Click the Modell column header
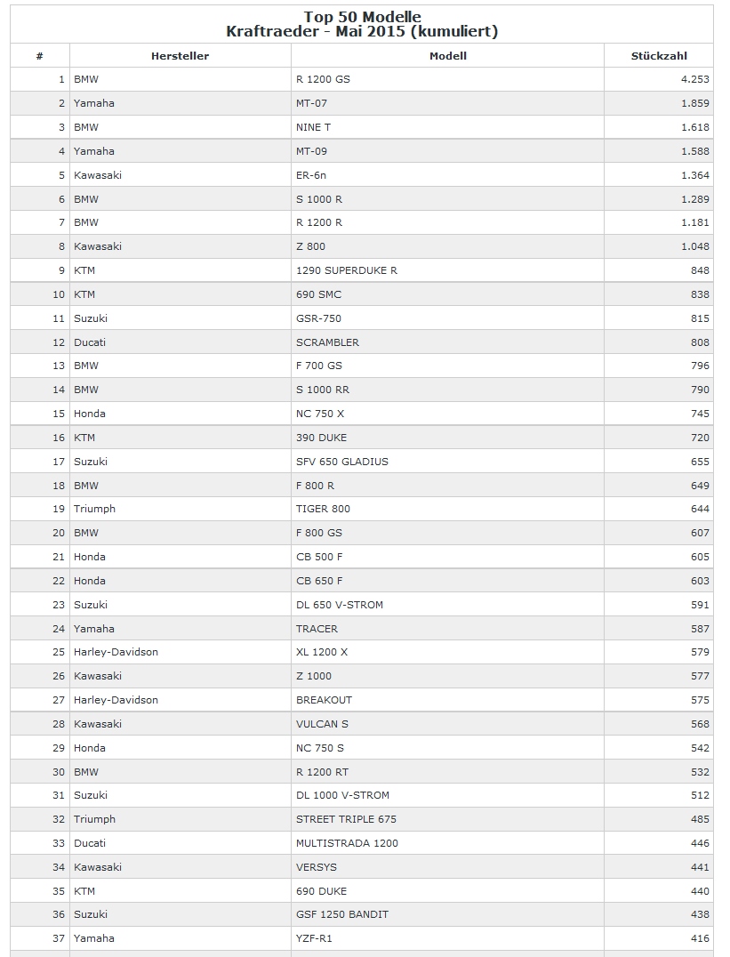Screen dimensions: 730x957 click(x=447, y=56)
